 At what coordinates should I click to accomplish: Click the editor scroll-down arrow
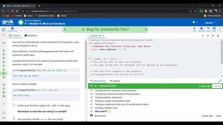222,76
